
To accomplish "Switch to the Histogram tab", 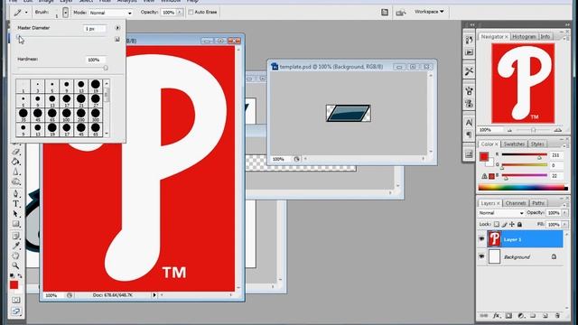I will pos(524,37).
